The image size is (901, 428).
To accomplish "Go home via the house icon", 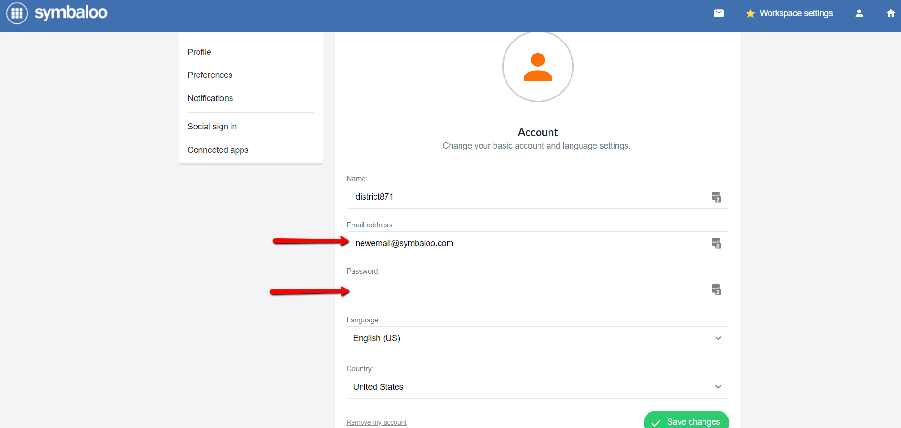I will click(x=890, y=13).
